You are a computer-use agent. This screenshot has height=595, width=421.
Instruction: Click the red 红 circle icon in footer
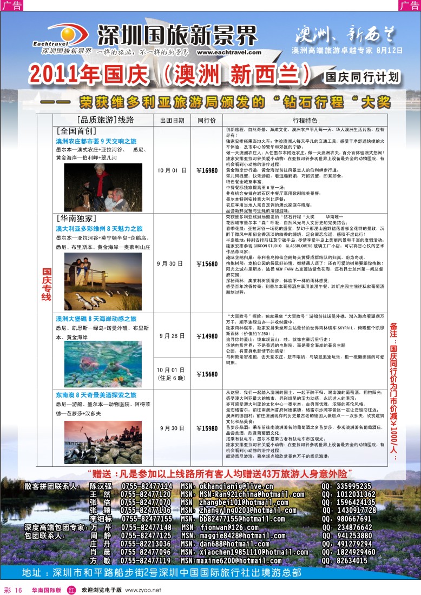pyautogui.click(x=72, y=590)
